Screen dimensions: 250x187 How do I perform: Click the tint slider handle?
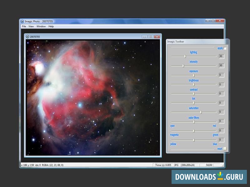point(194,103)
